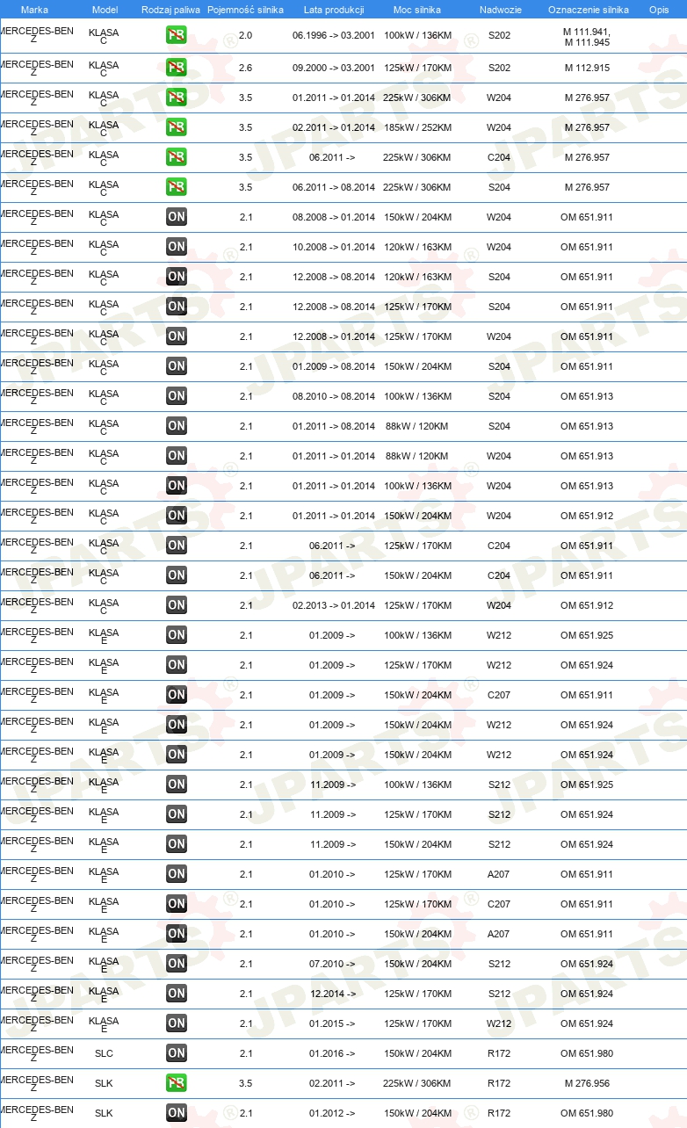Select the production date 01.2016 ->
The width and height of the screenshot is (687, 1128).
[332, 1053]
